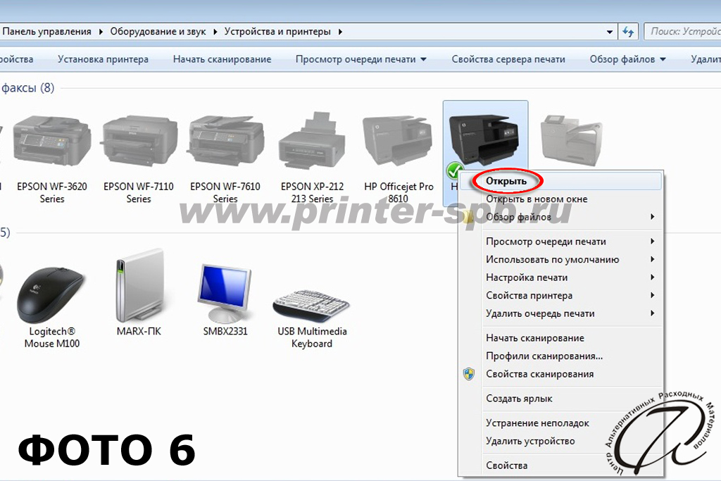Select Удалить очередь печати in context menu
Viewport: 721px width, 481px height.
pyautogui.click(x=560, y=313)
